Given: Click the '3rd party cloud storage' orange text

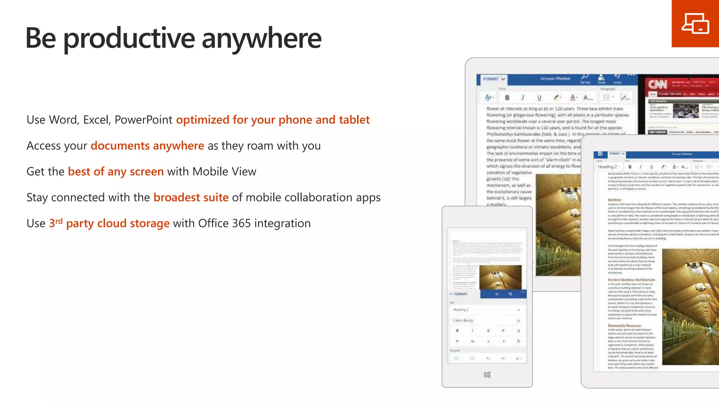Looking at the screenshot, I should [x=109, y=223].
